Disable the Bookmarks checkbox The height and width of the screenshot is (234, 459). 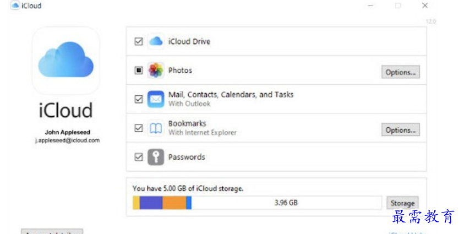coord(139,128)
